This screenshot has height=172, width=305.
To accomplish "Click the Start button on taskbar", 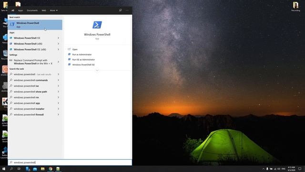I will [4, 169].
